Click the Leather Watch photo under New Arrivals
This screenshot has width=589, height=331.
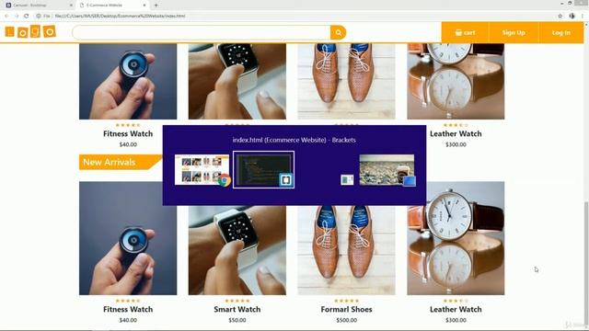(456, 238)
